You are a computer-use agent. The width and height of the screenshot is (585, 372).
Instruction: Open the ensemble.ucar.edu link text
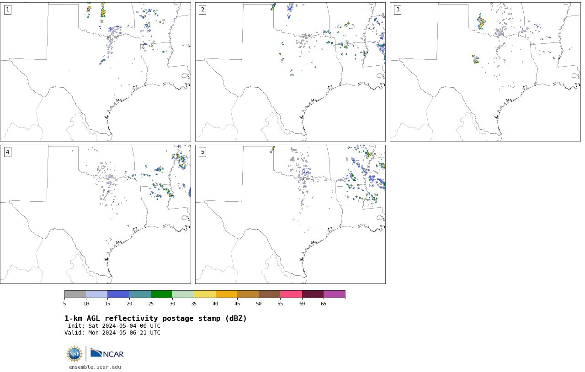[x=95, y=367]
